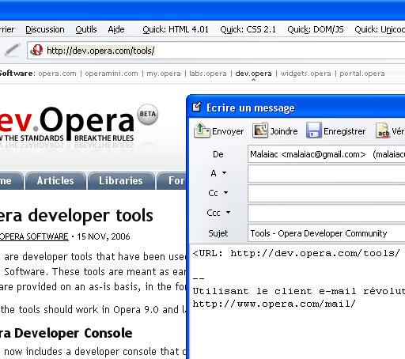Click the compose icon in message title bar
This screenshot has height=359, width=405.
coord(197,107)
